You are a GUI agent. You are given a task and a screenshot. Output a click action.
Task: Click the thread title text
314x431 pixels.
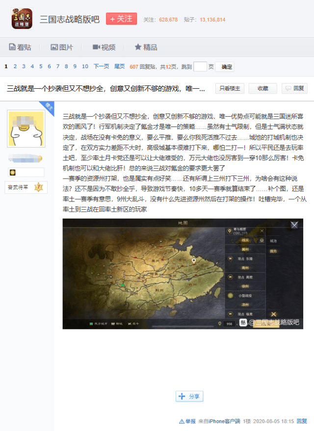click(x=106, y=89)
